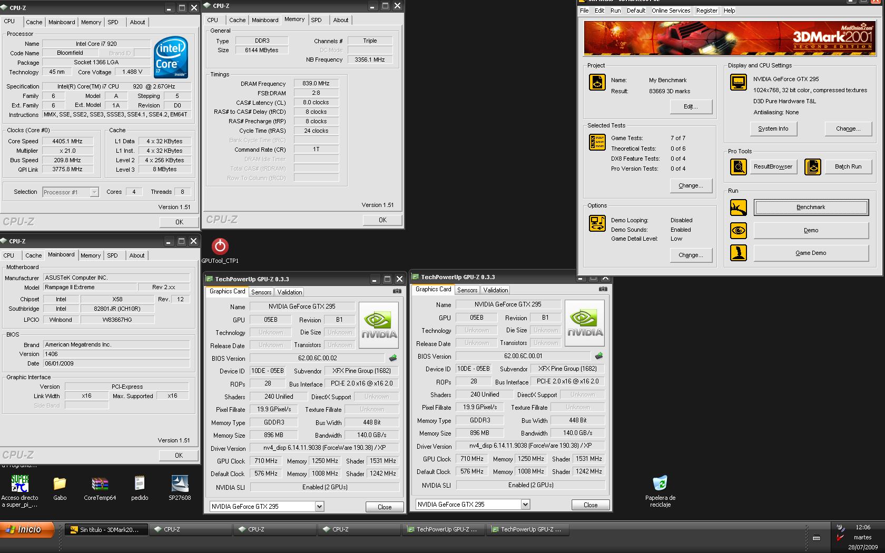
Task: Open the Papelera de reciclaje recycle bin
Action: pos(660,483)
